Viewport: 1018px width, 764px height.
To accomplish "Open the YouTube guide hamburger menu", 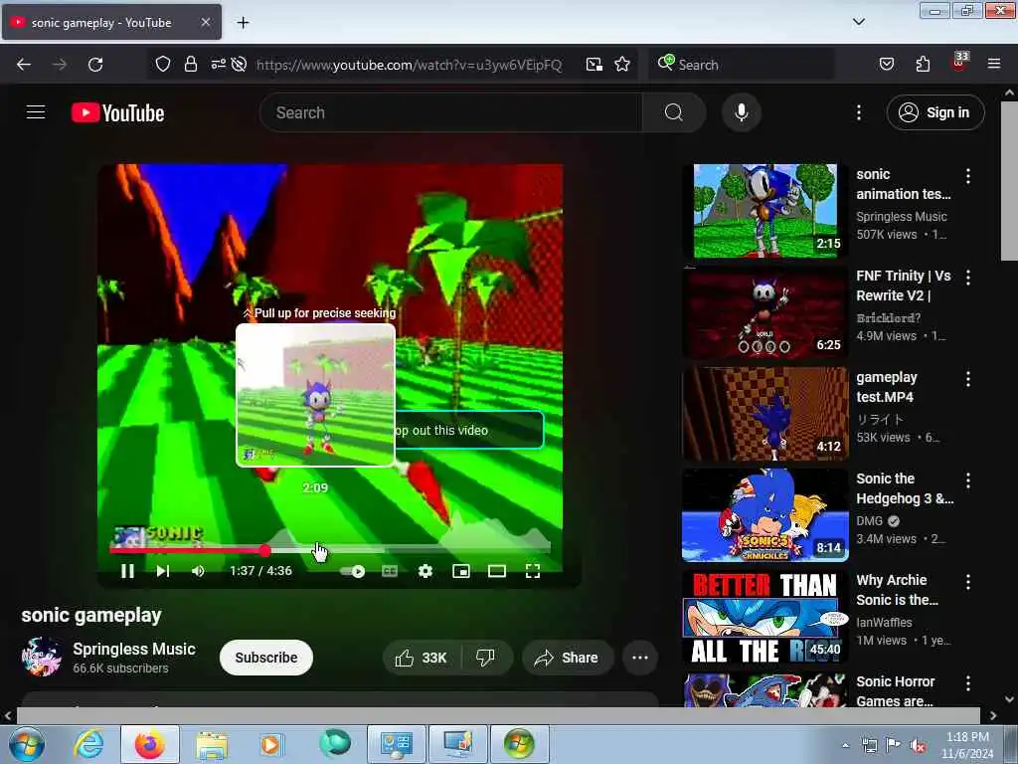I will (36, 112).
